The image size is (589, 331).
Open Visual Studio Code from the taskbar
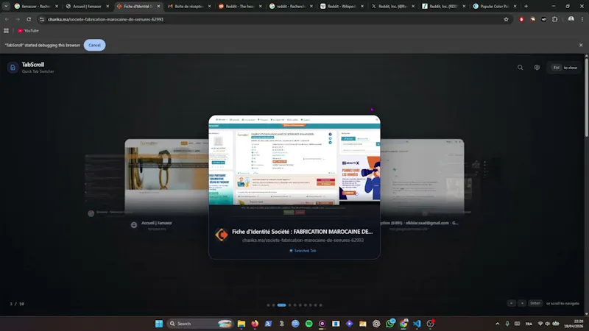coord(417,324)
